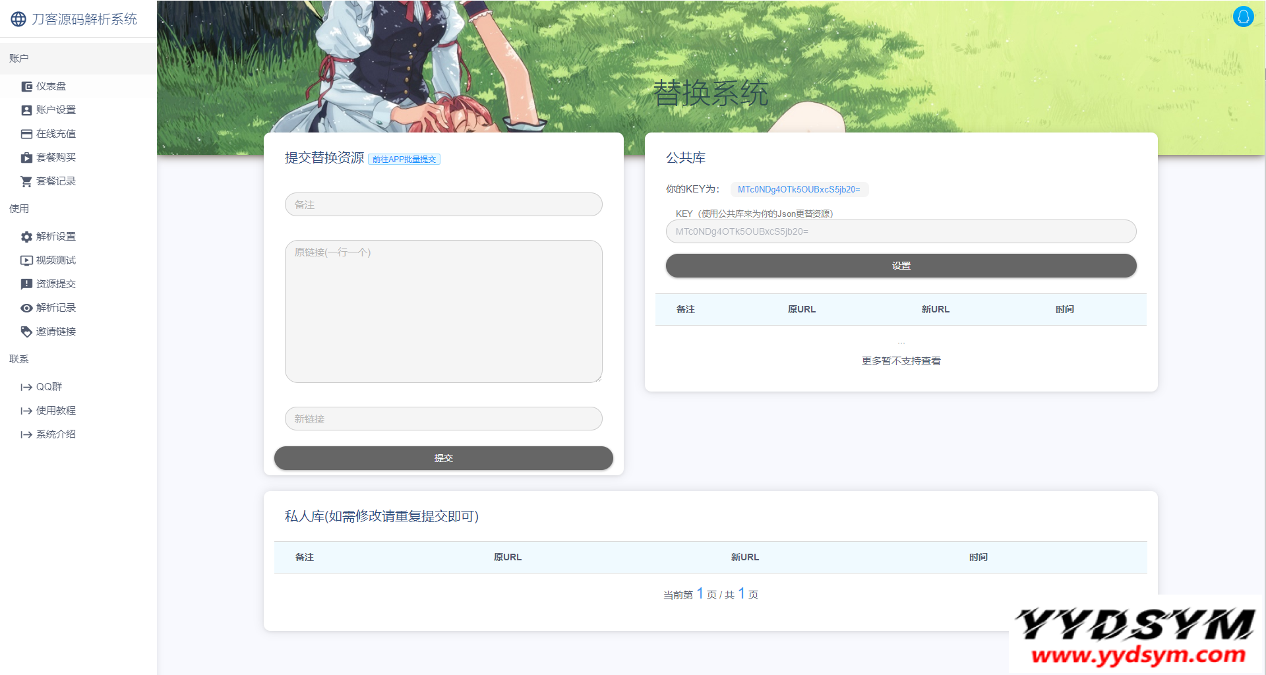The height and width of the screenshot is (675, 1266).
Task: Click the 公共库 card title
Action: click(x=686, y=158)
